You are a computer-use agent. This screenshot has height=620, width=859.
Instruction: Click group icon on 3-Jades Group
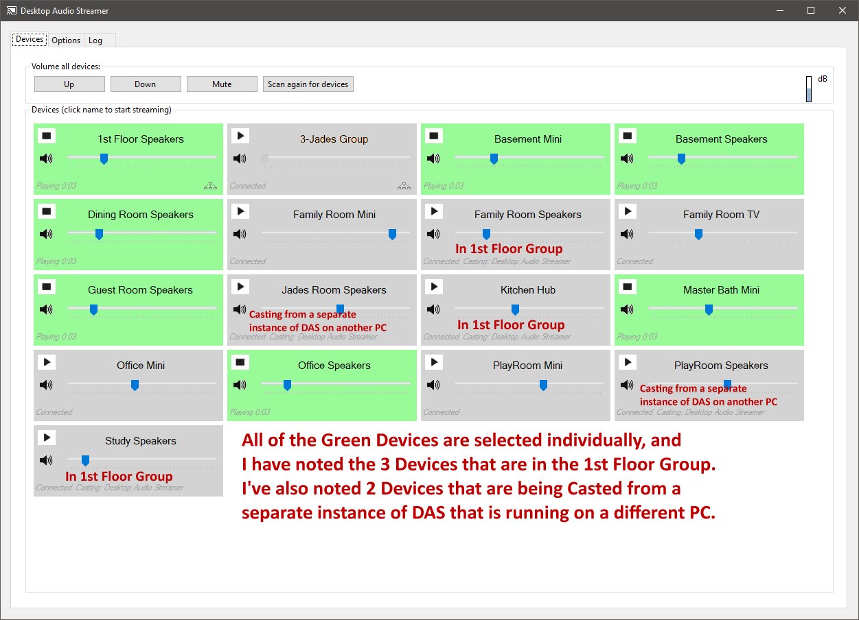[x=404, y=186]
